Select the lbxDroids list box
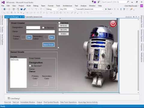144x108 pixels. [x=18, y=73]
